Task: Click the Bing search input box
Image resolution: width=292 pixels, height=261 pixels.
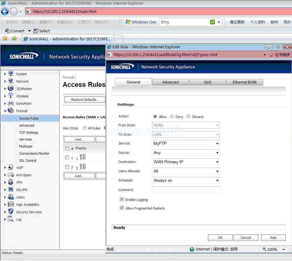Action: click(184, 22)
